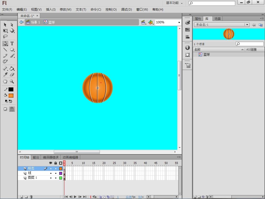265x199 pixels.
Task: Choose the Paint Bucket tool
Action: point(12,69)
